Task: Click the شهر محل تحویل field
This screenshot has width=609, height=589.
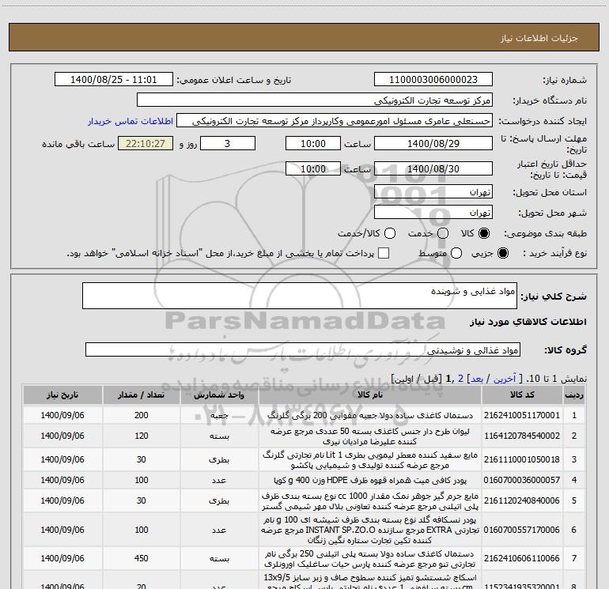Action: (x=433, y=212)
